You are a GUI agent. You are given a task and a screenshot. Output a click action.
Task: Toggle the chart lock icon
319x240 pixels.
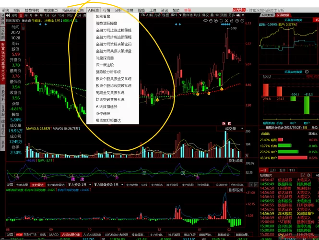click(232, 21)
